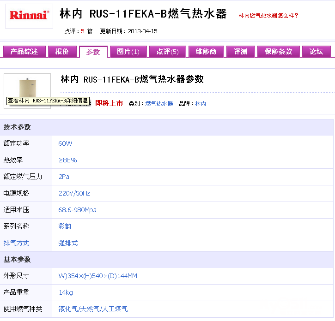Viewport: 335px width, 321px height.
Task: Click the 液化气/天然气/人工煤气 gas type value
Action: (93, 309)
